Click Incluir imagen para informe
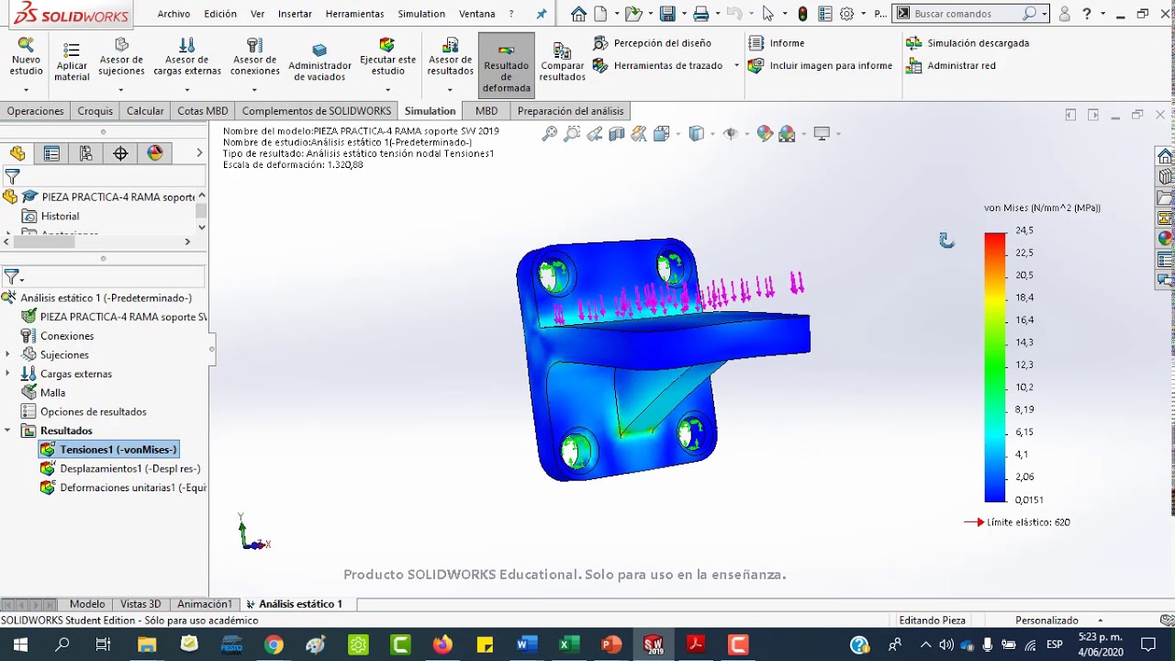 [820, 65]
